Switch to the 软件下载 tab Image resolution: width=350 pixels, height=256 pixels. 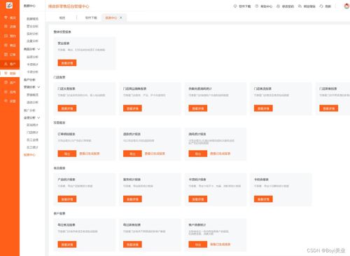(91, 18)
